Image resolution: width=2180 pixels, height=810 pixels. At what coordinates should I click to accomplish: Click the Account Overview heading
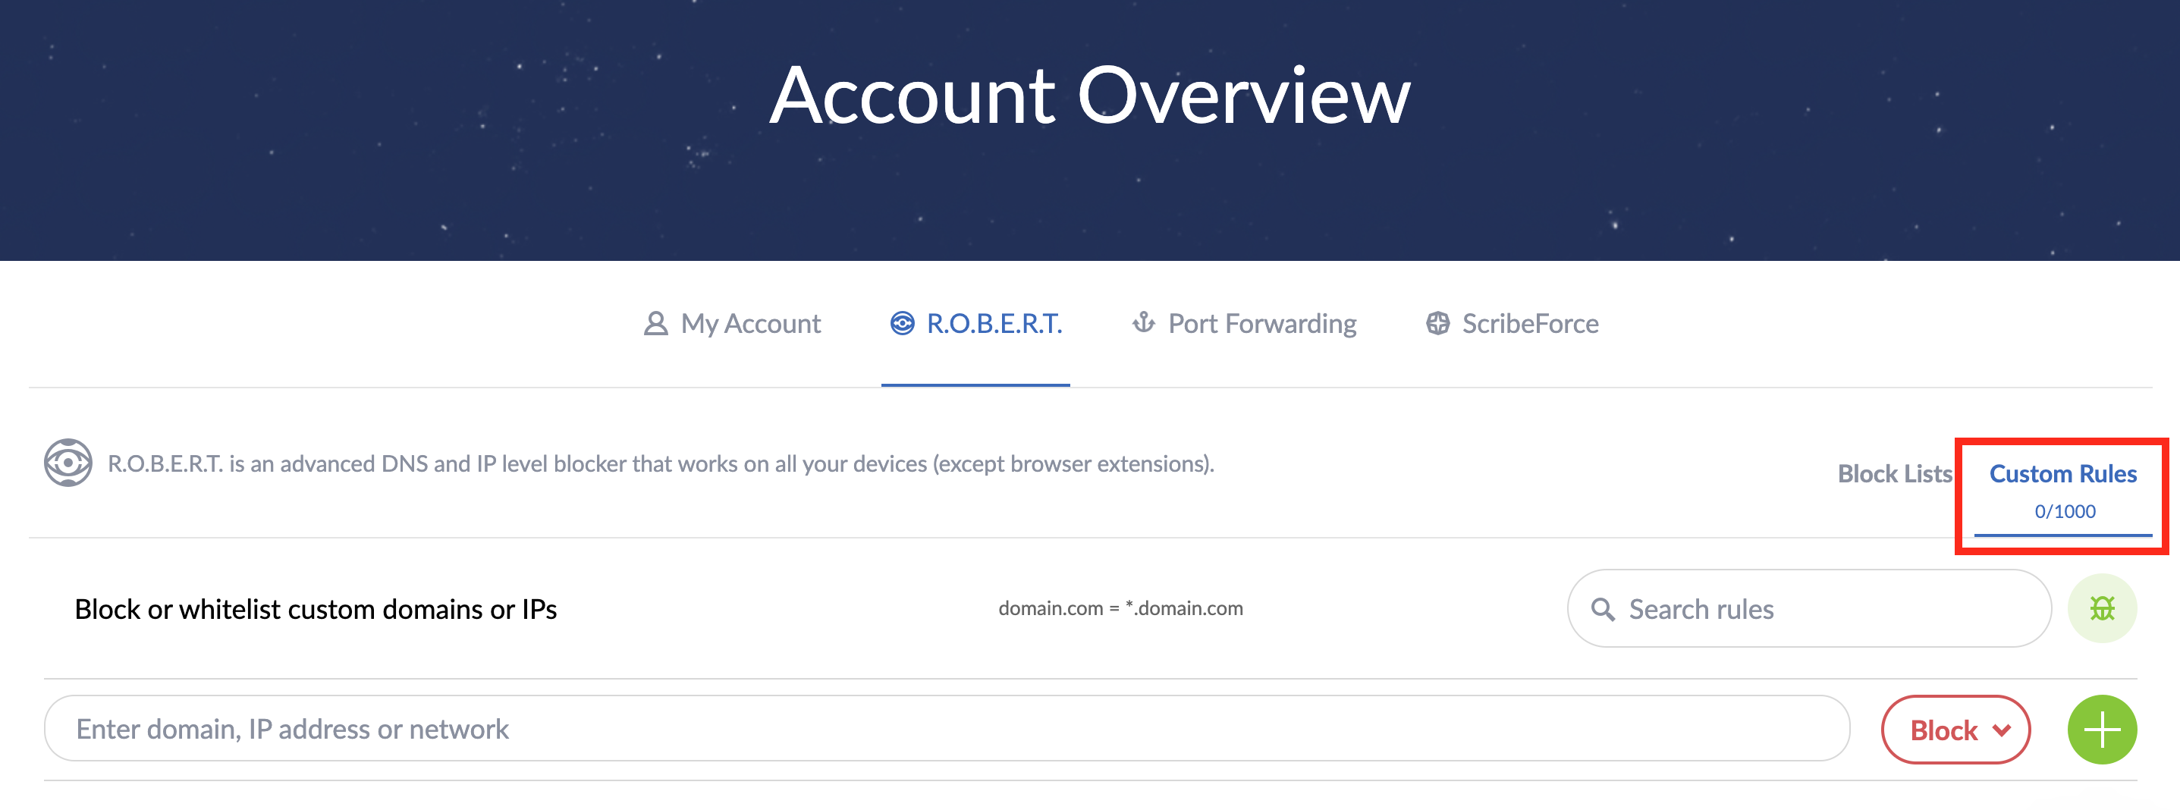(x=1090, y=96)
